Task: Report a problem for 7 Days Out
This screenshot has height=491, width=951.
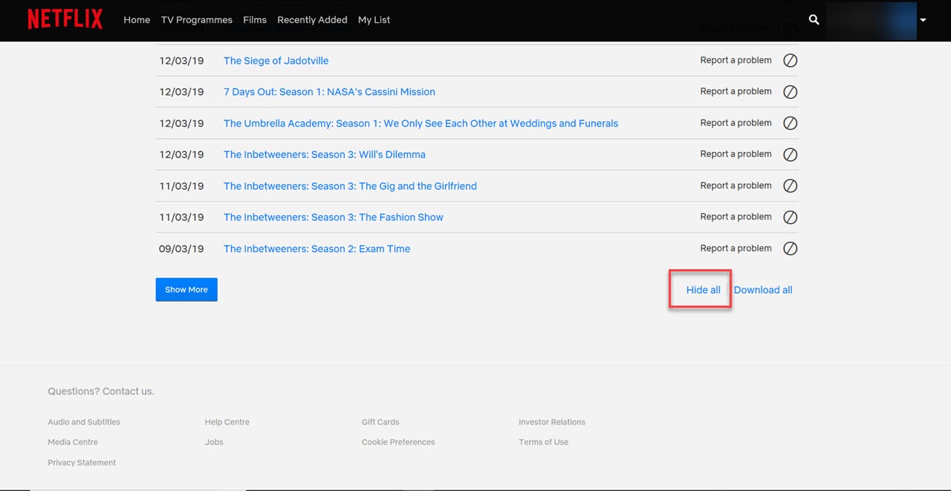Action: [736, 91]
